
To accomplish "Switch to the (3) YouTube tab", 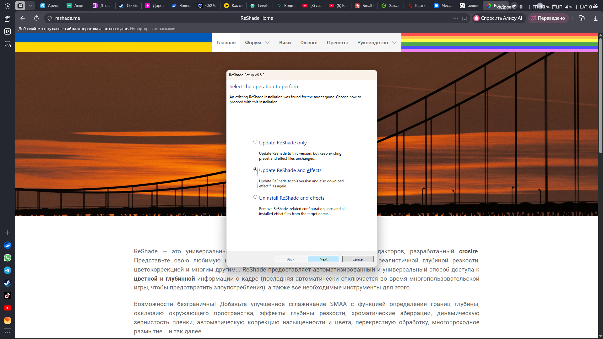I will click(312, 6).
